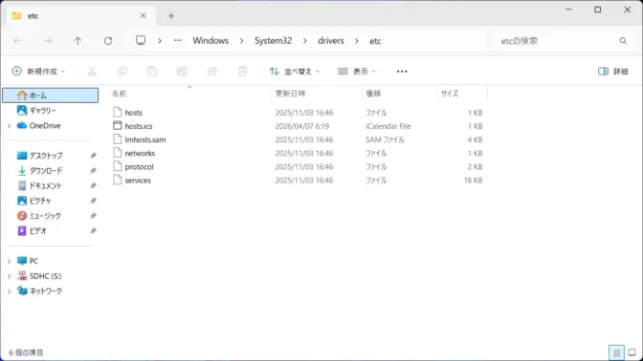
Task: Expand hidden path segments ellipsis
Action: coord(177,40)
